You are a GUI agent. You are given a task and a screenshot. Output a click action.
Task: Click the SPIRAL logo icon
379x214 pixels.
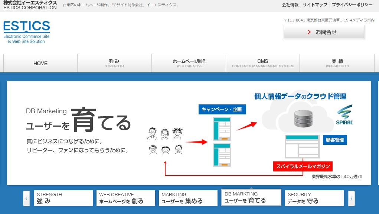(x=344, y=115)
